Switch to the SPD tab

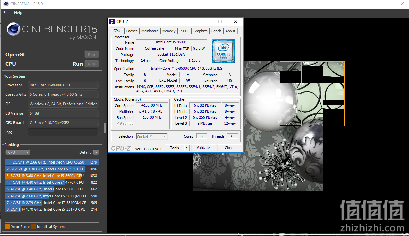[184, 31]
